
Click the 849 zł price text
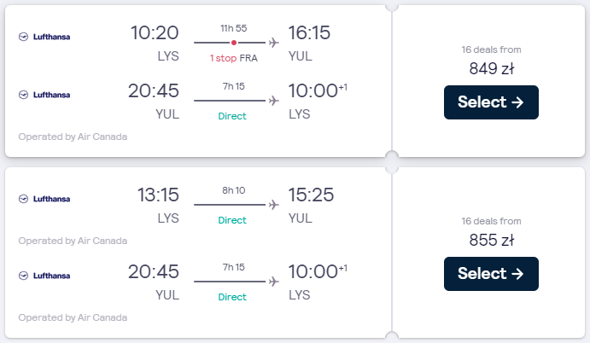click(492, 69)
